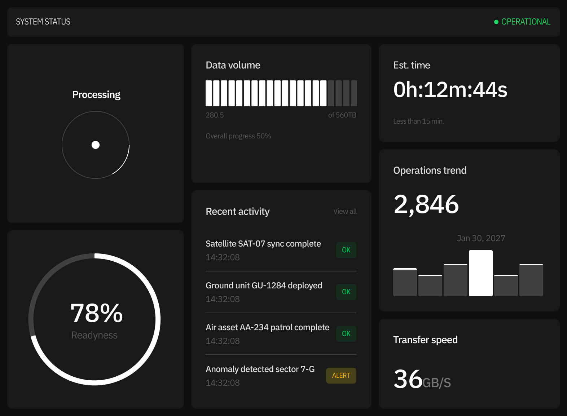This screenshot has width=567, height=416.
Task: Click the Processing label
Action: tap(96, 94)
